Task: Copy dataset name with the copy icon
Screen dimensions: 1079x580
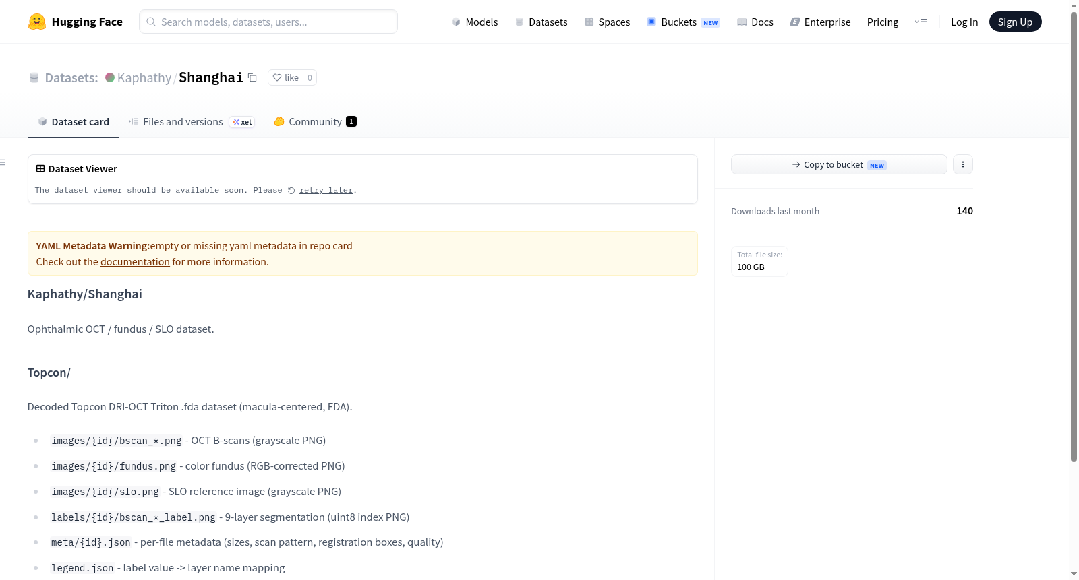Action: pos(252,77)
